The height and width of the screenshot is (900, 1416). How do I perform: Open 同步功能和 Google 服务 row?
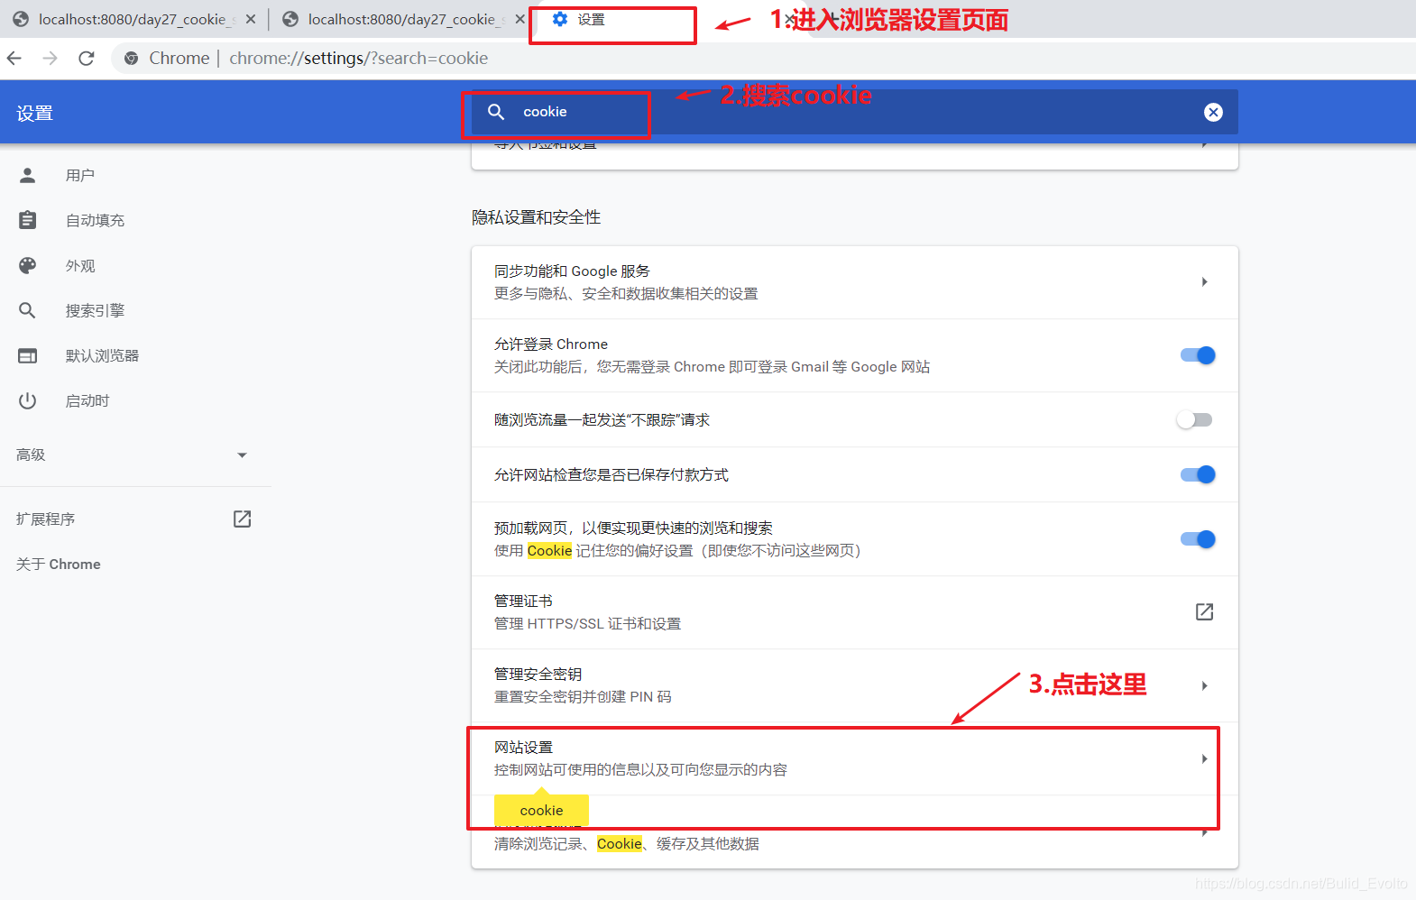[x=854, y=282]
